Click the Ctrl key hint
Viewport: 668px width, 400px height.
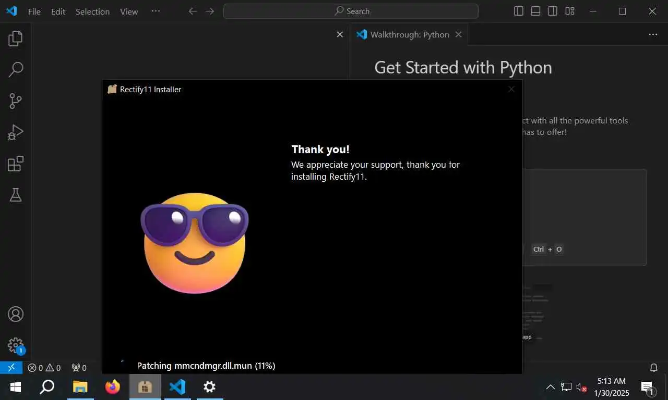click(x=539, y=249)
